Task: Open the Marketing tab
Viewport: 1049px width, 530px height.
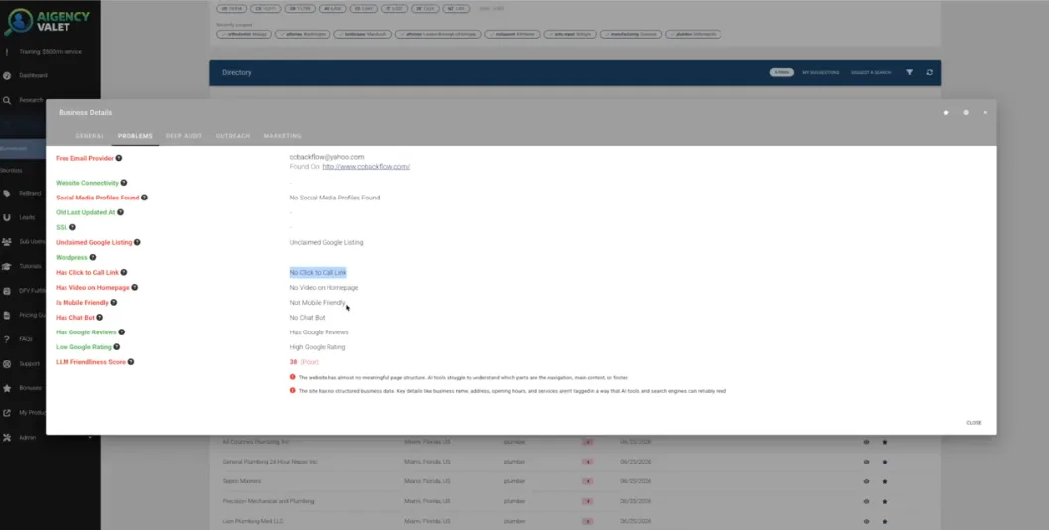Action: pyautogui.click(x=282, y=136)
